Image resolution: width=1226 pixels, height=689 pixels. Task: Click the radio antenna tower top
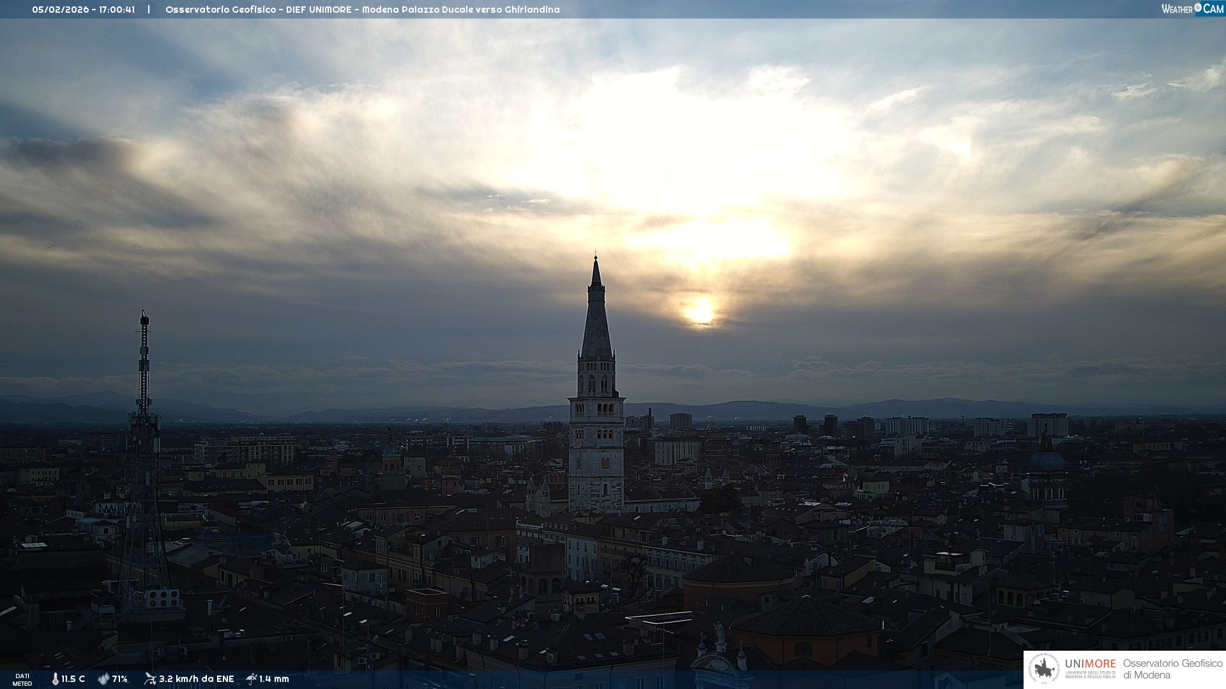144,319
